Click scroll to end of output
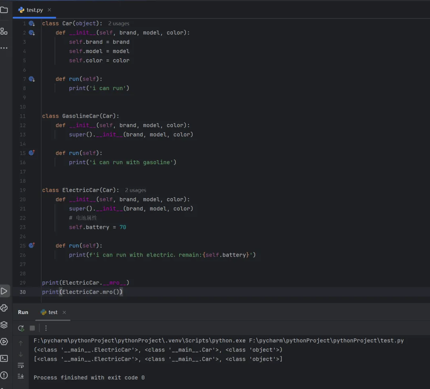The height and width of the screenshot is (389, 430). point(21,376)
